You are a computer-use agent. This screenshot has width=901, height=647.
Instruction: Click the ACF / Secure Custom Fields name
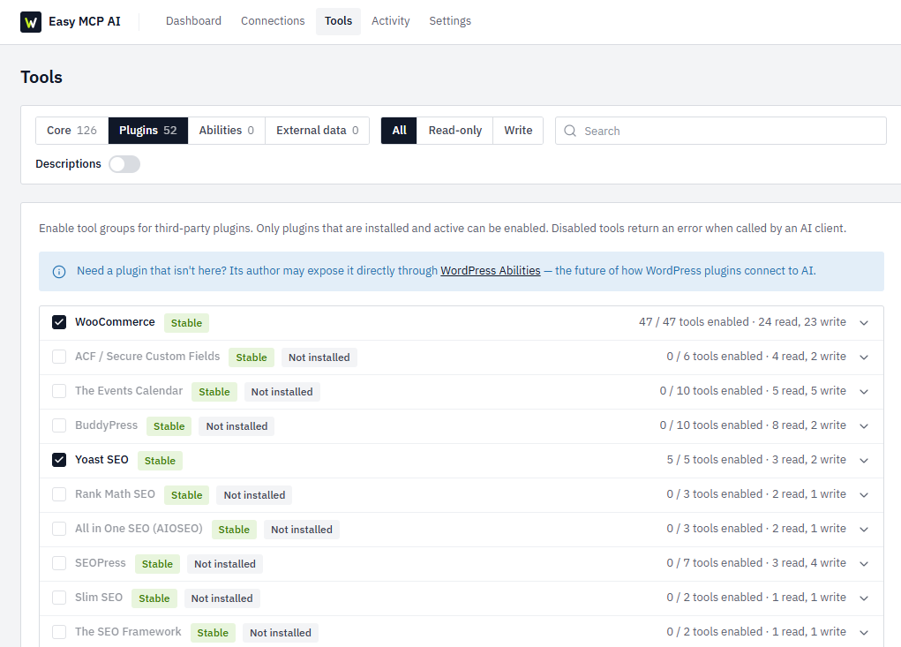point(147,357)
